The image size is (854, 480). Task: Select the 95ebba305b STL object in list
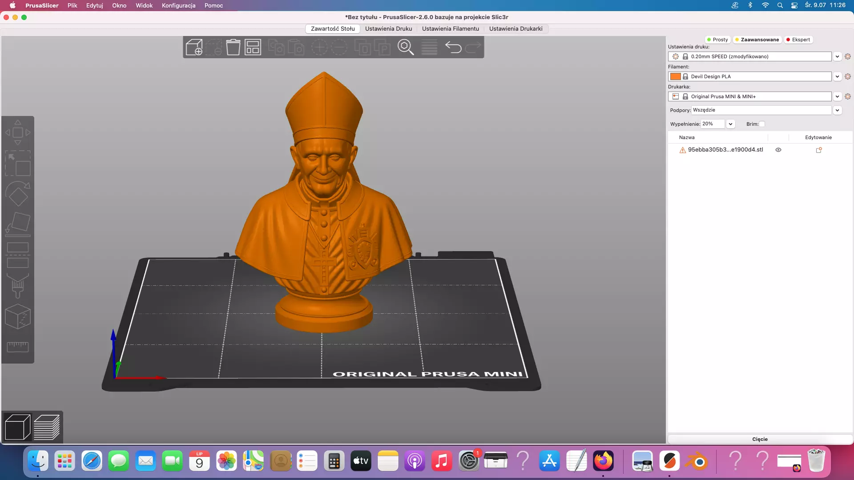(x=725, y=150)
